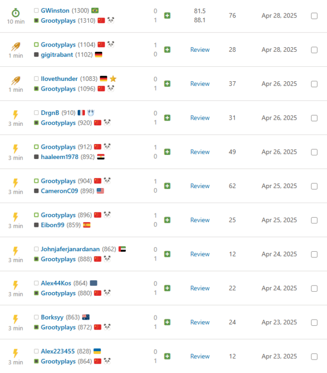The image size is (327, 373).
Task: Tick checkbox for the haaleem1978 game
Action: 314,152
